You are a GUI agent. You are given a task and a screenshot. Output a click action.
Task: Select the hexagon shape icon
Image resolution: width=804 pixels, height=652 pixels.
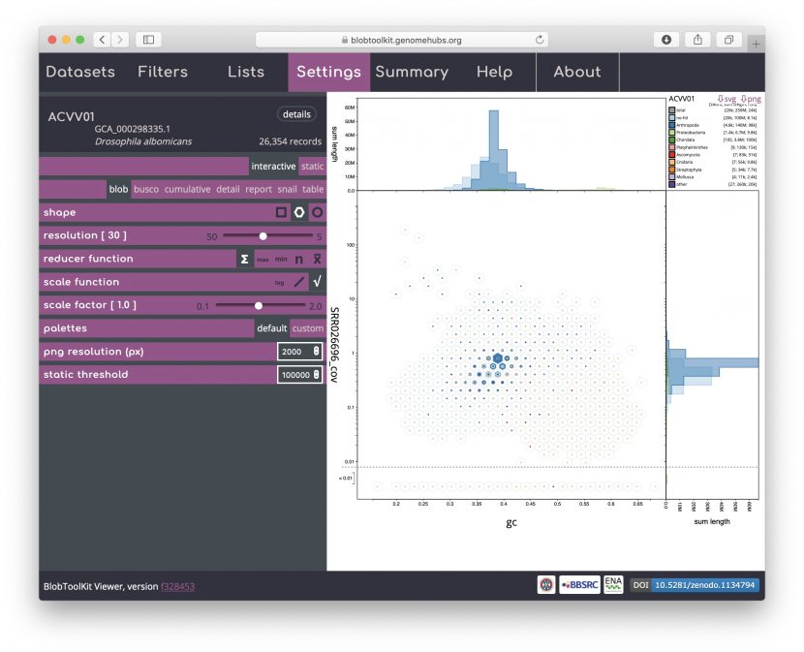(298, 212)
